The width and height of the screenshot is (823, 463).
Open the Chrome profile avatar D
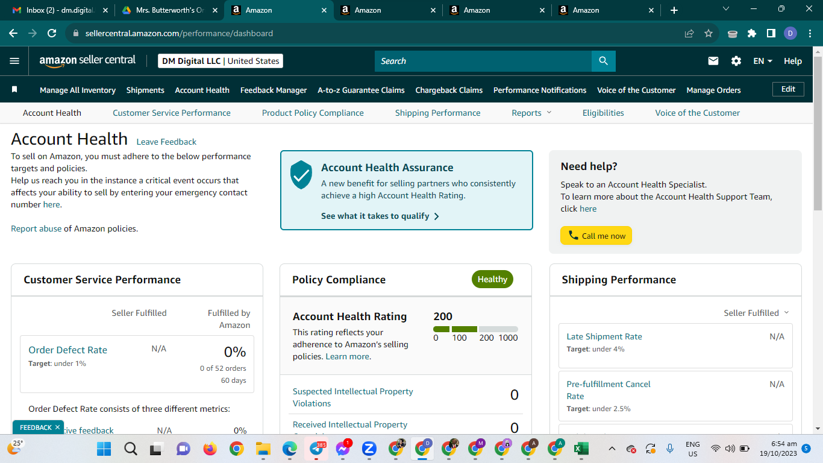coord(790,33)
